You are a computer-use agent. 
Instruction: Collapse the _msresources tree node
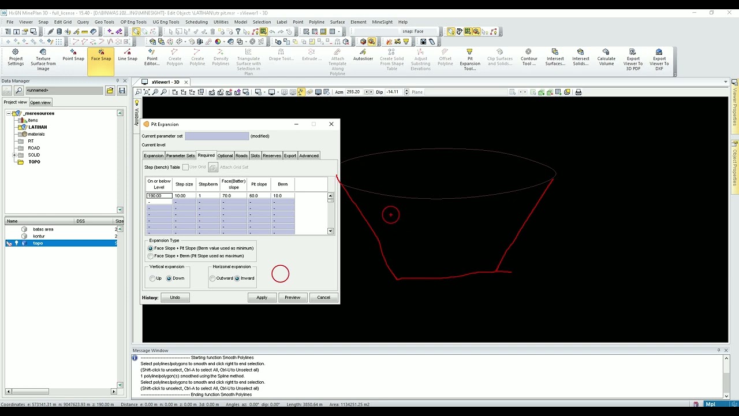click(x=10, y=113)
